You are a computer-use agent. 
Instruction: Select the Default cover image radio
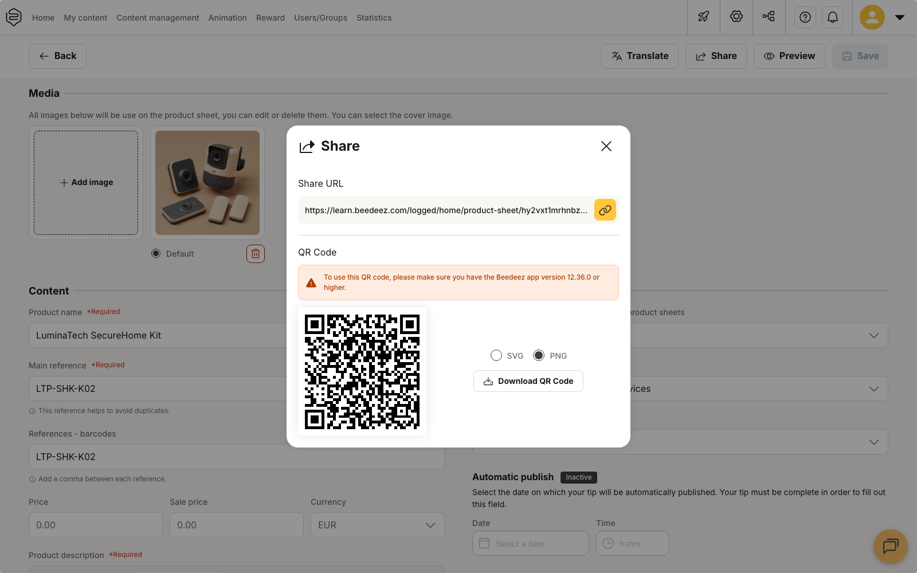tap(156, 254)
